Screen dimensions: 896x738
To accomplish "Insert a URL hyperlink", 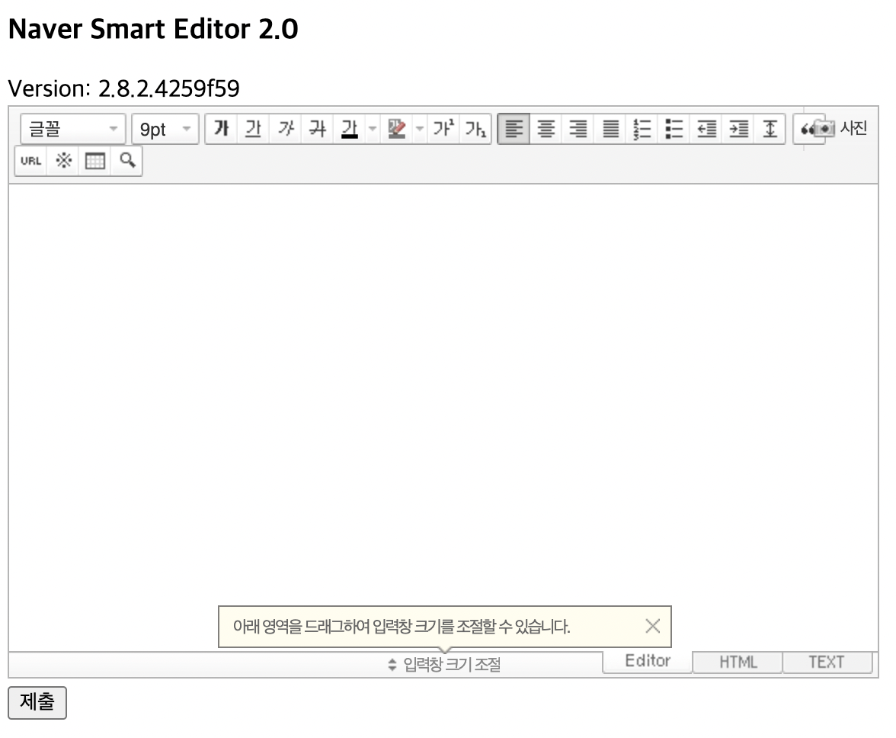I will tap(30, 161).
